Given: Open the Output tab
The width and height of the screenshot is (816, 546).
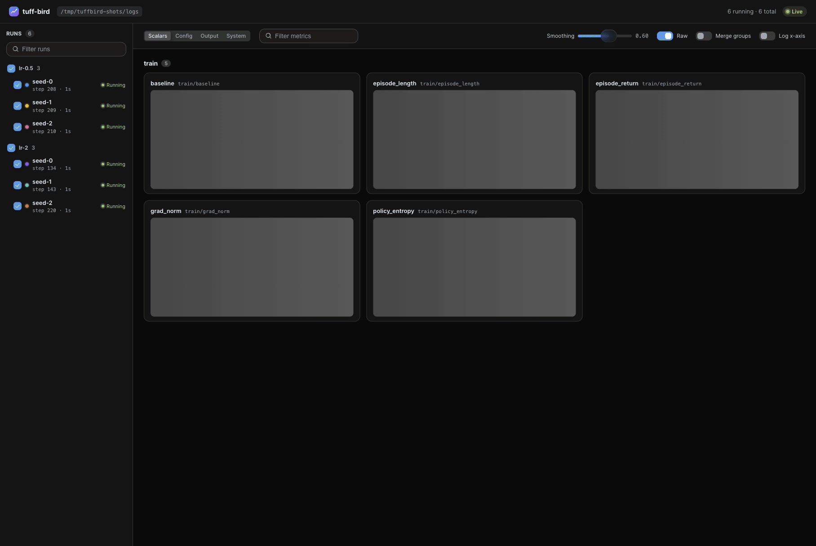Looking at the screenshot, I should (x=209, y=36).
